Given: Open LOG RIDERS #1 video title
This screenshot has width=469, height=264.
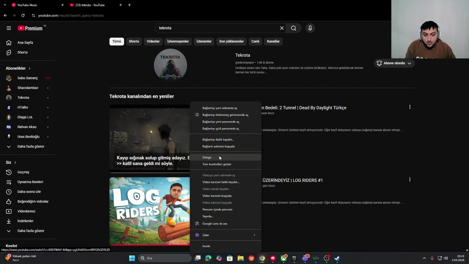Looking at the screenshot, I should point(293,180).
